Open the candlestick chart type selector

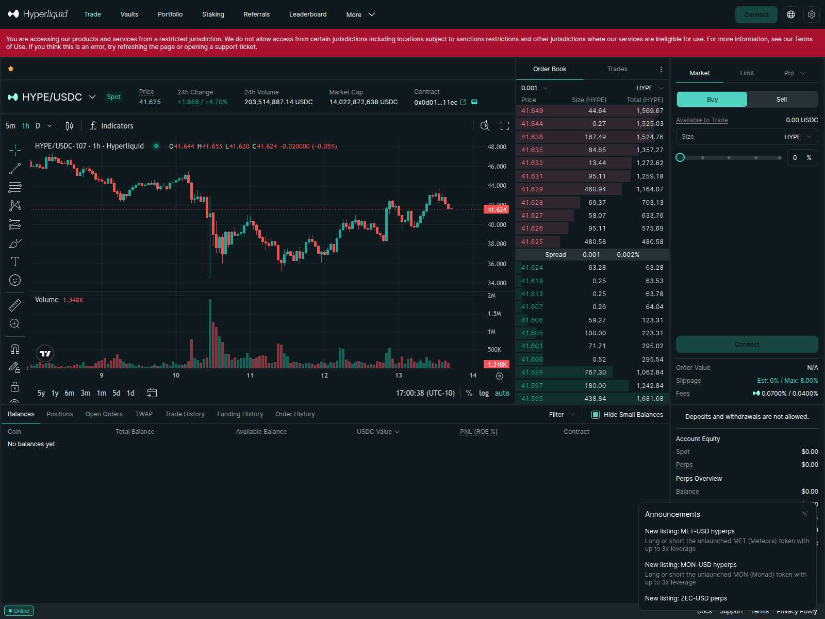pos(70,126)
